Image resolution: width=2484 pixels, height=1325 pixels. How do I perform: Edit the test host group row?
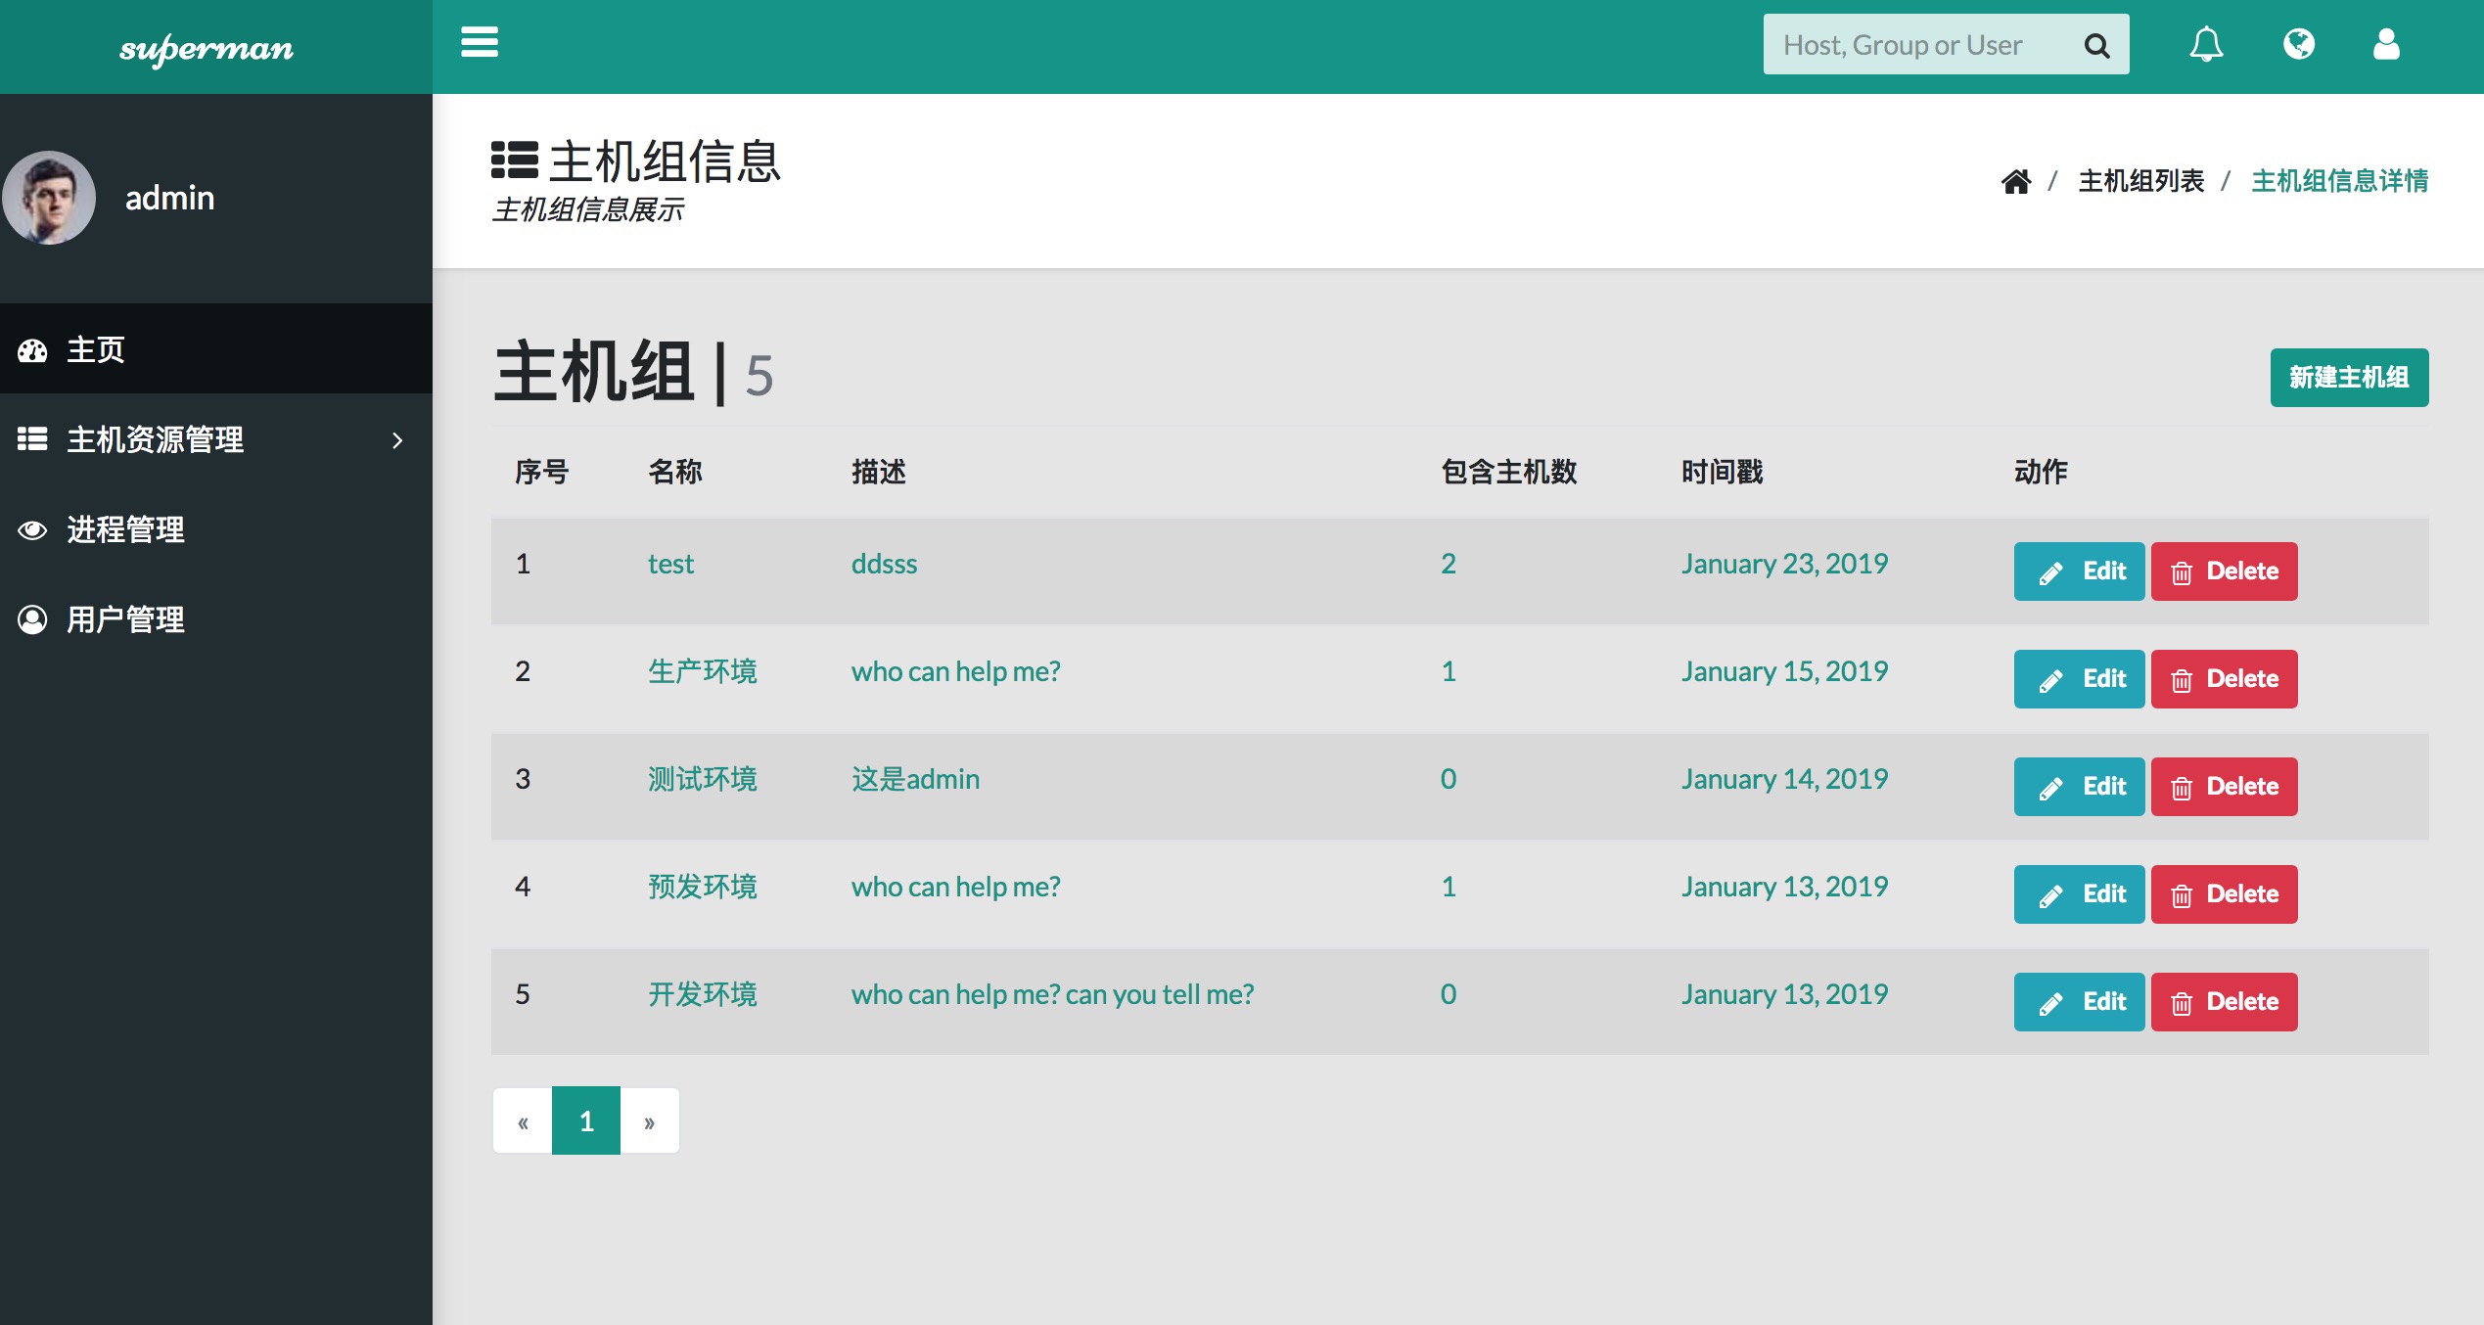pos(2079,571)
